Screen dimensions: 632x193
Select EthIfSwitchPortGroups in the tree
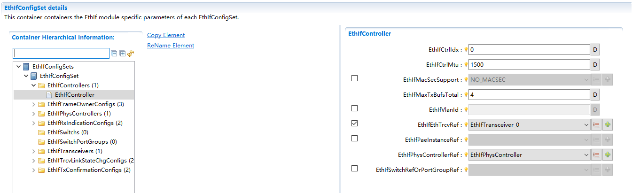[x=82, y=142]
